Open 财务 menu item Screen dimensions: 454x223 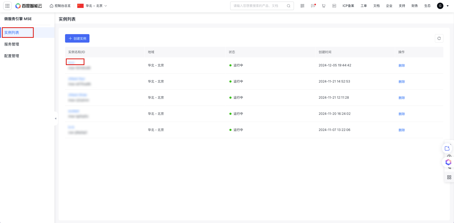click(415, 6)
